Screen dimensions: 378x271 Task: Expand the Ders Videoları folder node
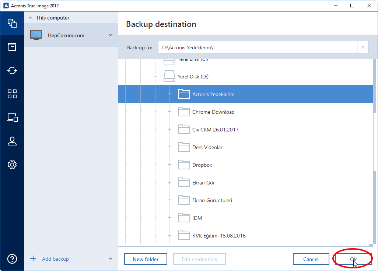tap(170, 147)
